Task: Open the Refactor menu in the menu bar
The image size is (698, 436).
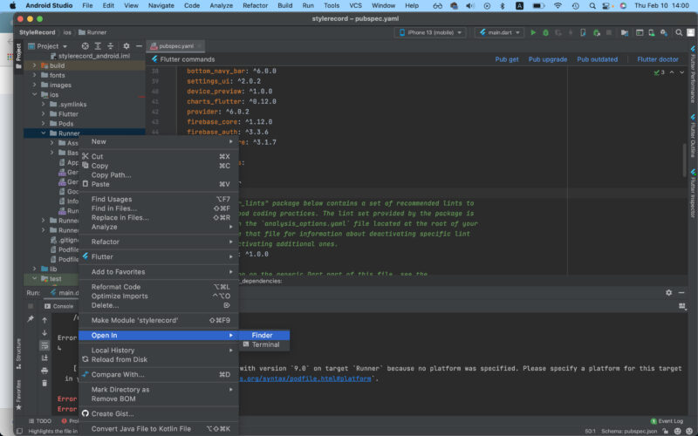Action: pos(255,5)
